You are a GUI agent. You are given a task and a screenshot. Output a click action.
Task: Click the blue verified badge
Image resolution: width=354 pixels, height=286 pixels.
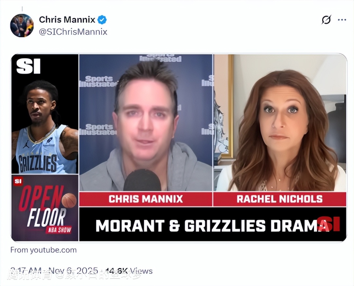[102, 20]
